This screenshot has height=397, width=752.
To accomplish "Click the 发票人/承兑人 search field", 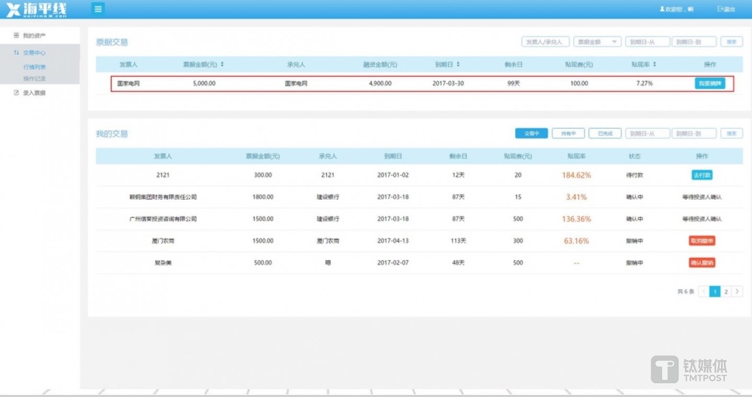I will [545, 42].
